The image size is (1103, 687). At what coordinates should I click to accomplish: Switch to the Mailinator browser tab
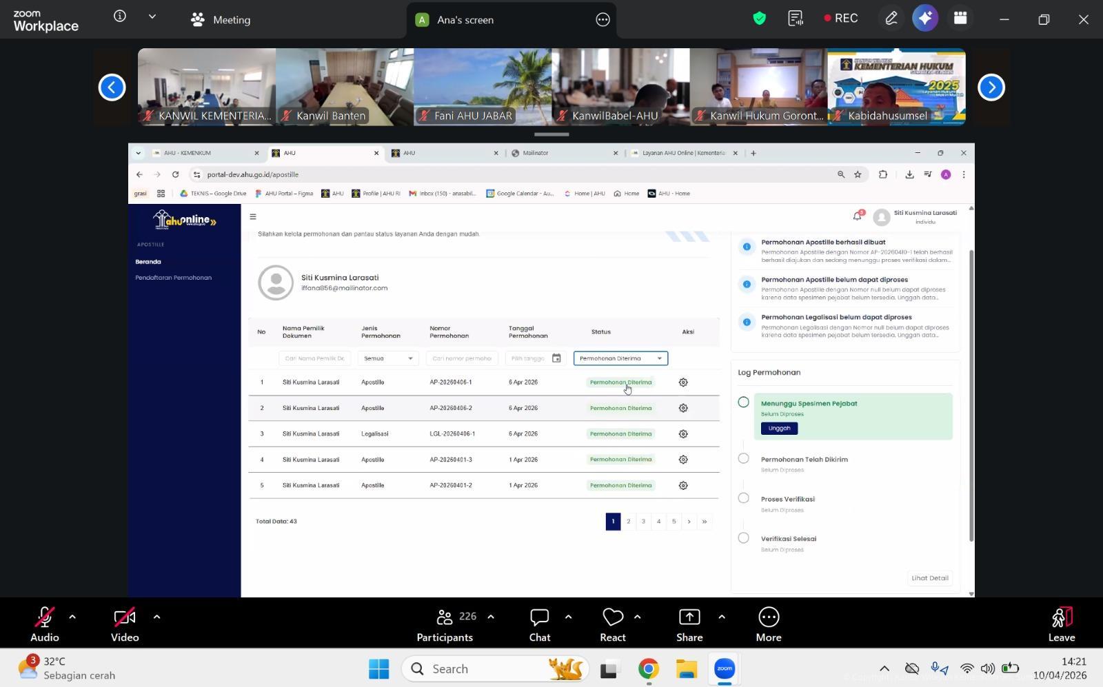coord(564,153)
